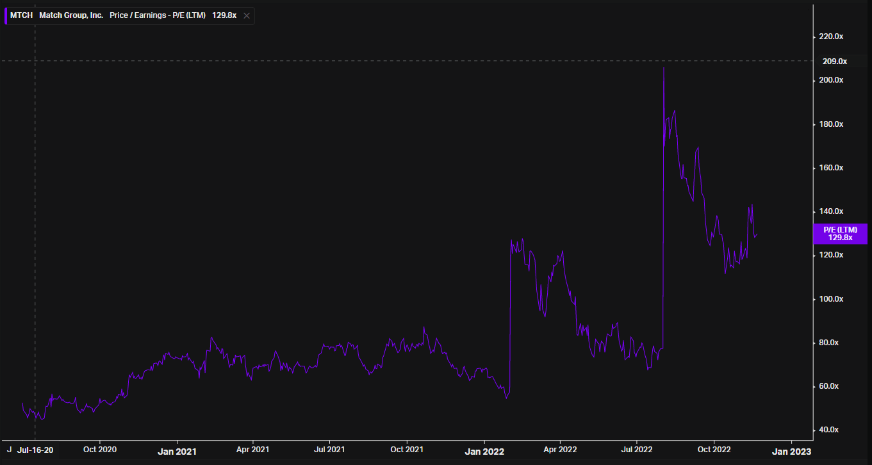Click the Jan 2022 x-axis label
Image resolution: width=872 pixels, height=465 pixels.
(484, 451)
